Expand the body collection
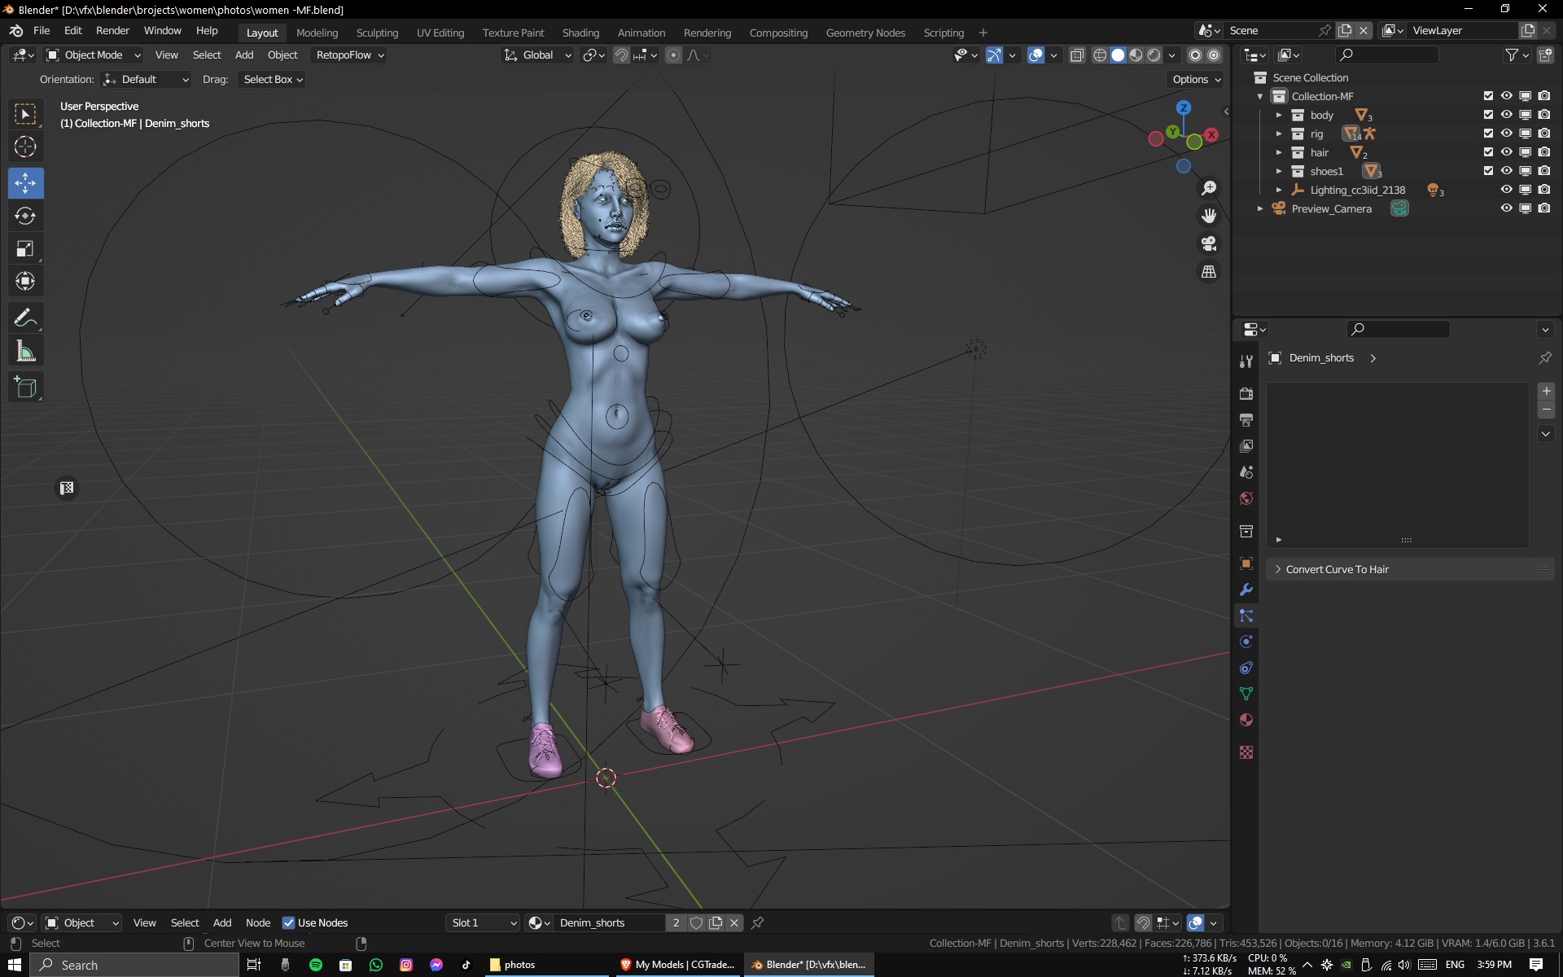Viewport: 1563px width, 977px height. tap(1279, 115)
